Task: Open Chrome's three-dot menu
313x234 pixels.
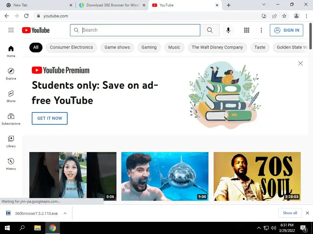Action: tap(306, 16)
